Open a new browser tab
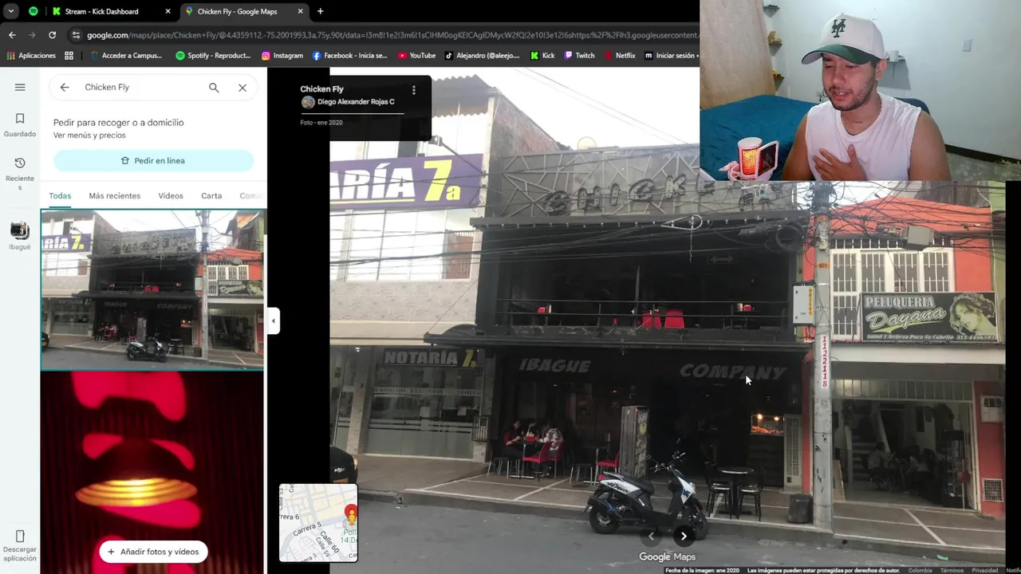This screenshot has width=1021, height=574. coord(320,11)
